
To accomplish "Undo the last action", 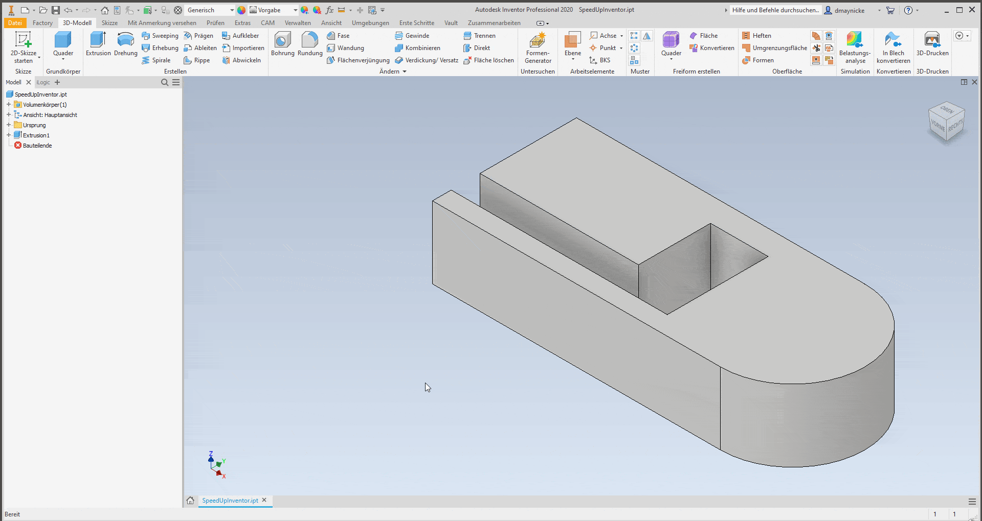I will click(69, 10).
